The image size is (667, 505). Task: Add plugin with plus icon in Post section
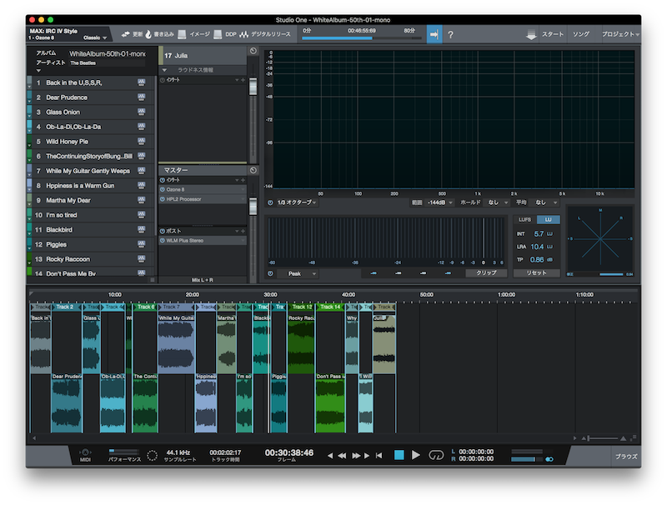point(243,231)
